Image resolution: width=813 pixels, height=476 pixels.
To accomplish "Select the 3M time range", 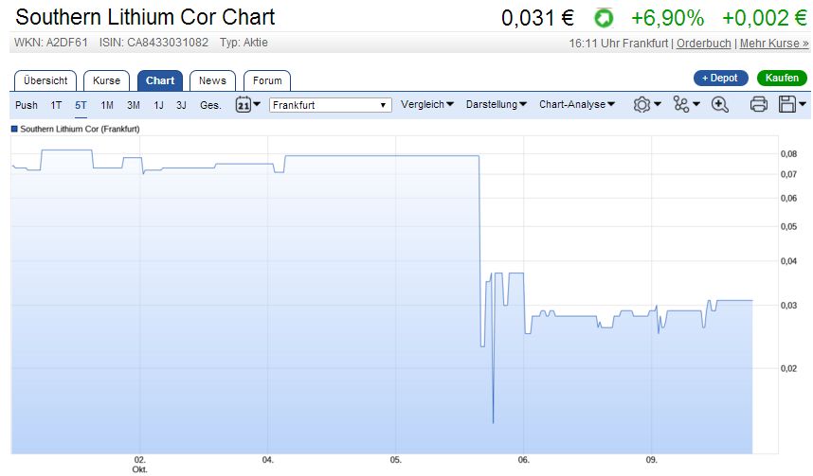I will (134, 105).
